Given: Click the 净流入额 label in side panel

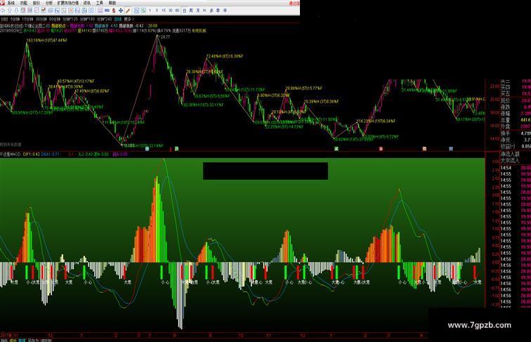Looking at the screenshot, I should coord(510,154).
